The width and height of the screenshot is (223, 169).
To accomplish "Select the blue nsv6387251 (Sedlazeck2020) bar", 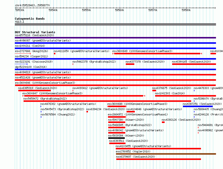I will click(x=198, y=106).
